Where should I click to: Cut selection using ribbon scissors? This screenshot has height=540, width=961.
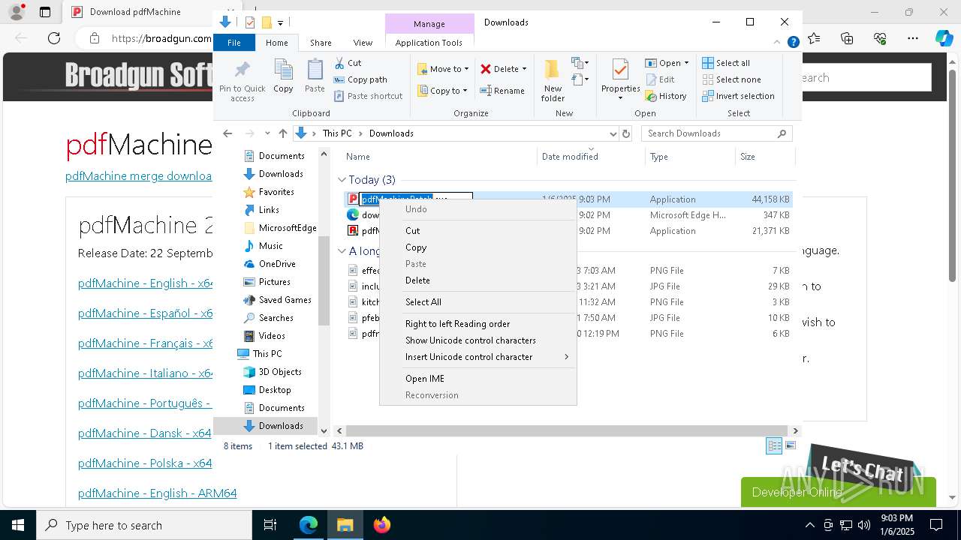coord(348,63)
